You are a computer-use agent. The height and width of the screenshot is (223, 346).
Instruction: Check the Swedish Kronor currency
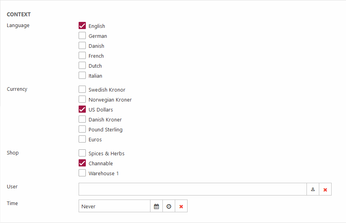pos(82,90)
